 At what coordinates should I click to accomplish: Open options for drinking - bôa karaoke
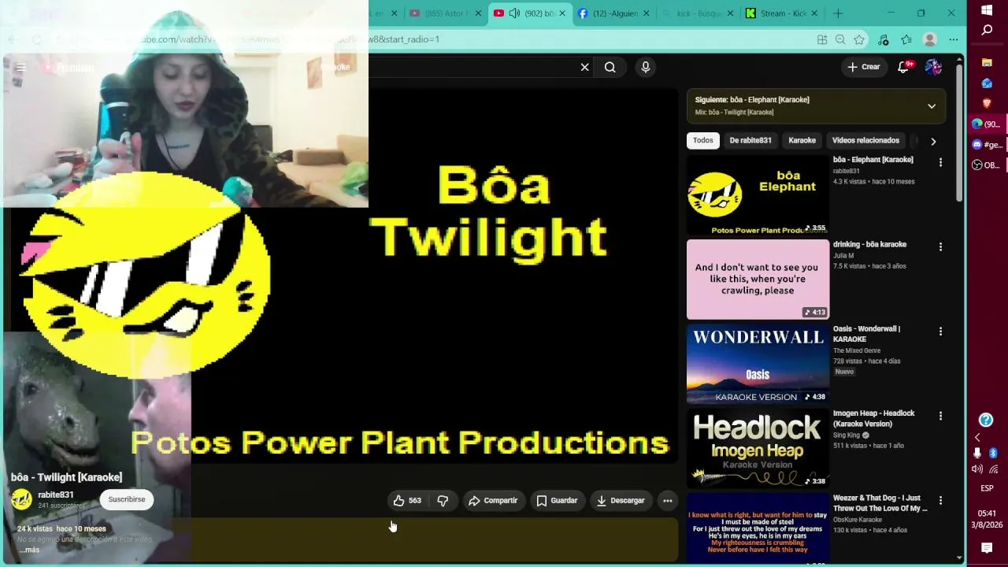pyautogui.click(x=940, y=246)
